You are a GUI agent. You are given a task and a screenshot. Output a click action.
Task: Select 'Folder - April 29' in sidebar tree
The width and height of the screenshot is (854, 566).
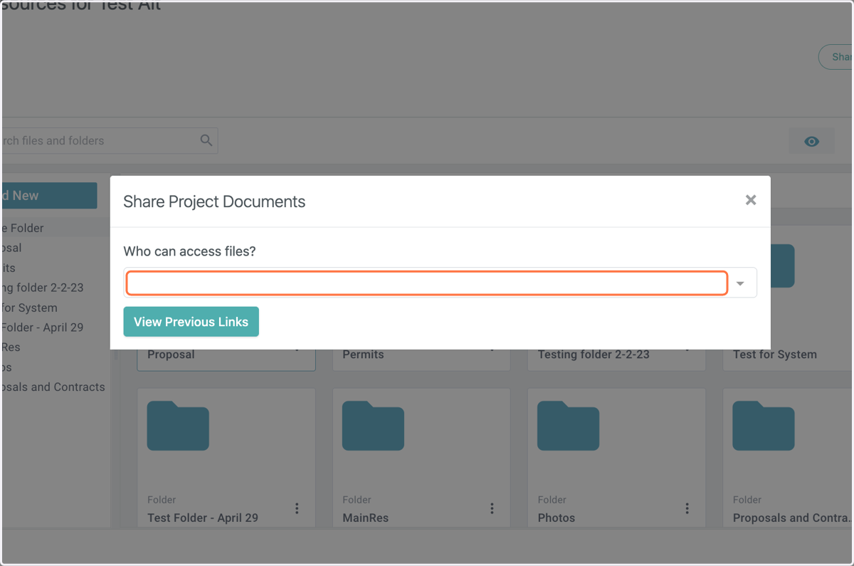click(42, 327)
